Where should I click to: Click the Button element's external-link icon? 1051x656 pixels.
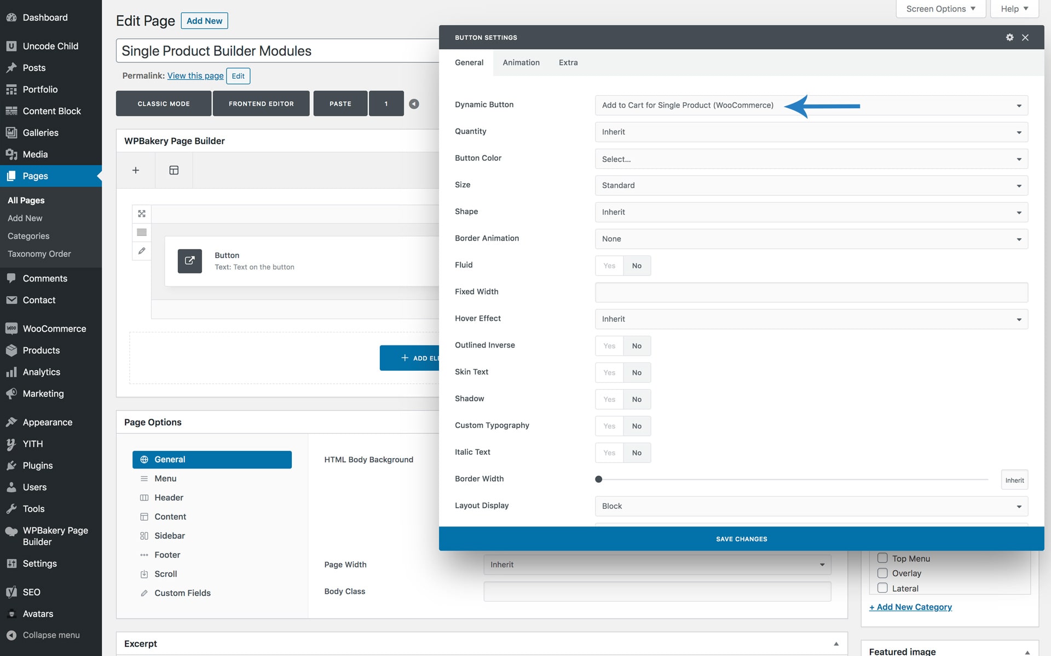click(189, 261)
